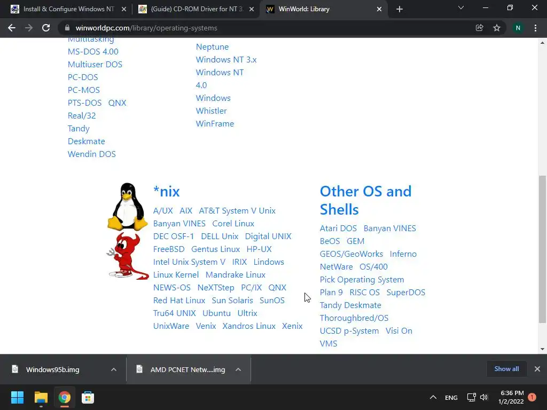
Task: Bookmark this page with star icon
Action: [497, 28]
